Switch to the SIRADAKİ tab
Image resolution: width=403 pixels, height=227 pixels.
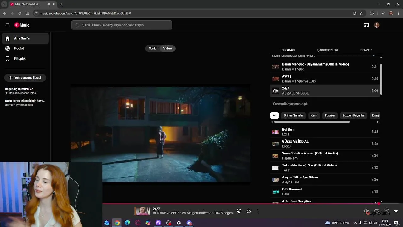tap(288, 50)
